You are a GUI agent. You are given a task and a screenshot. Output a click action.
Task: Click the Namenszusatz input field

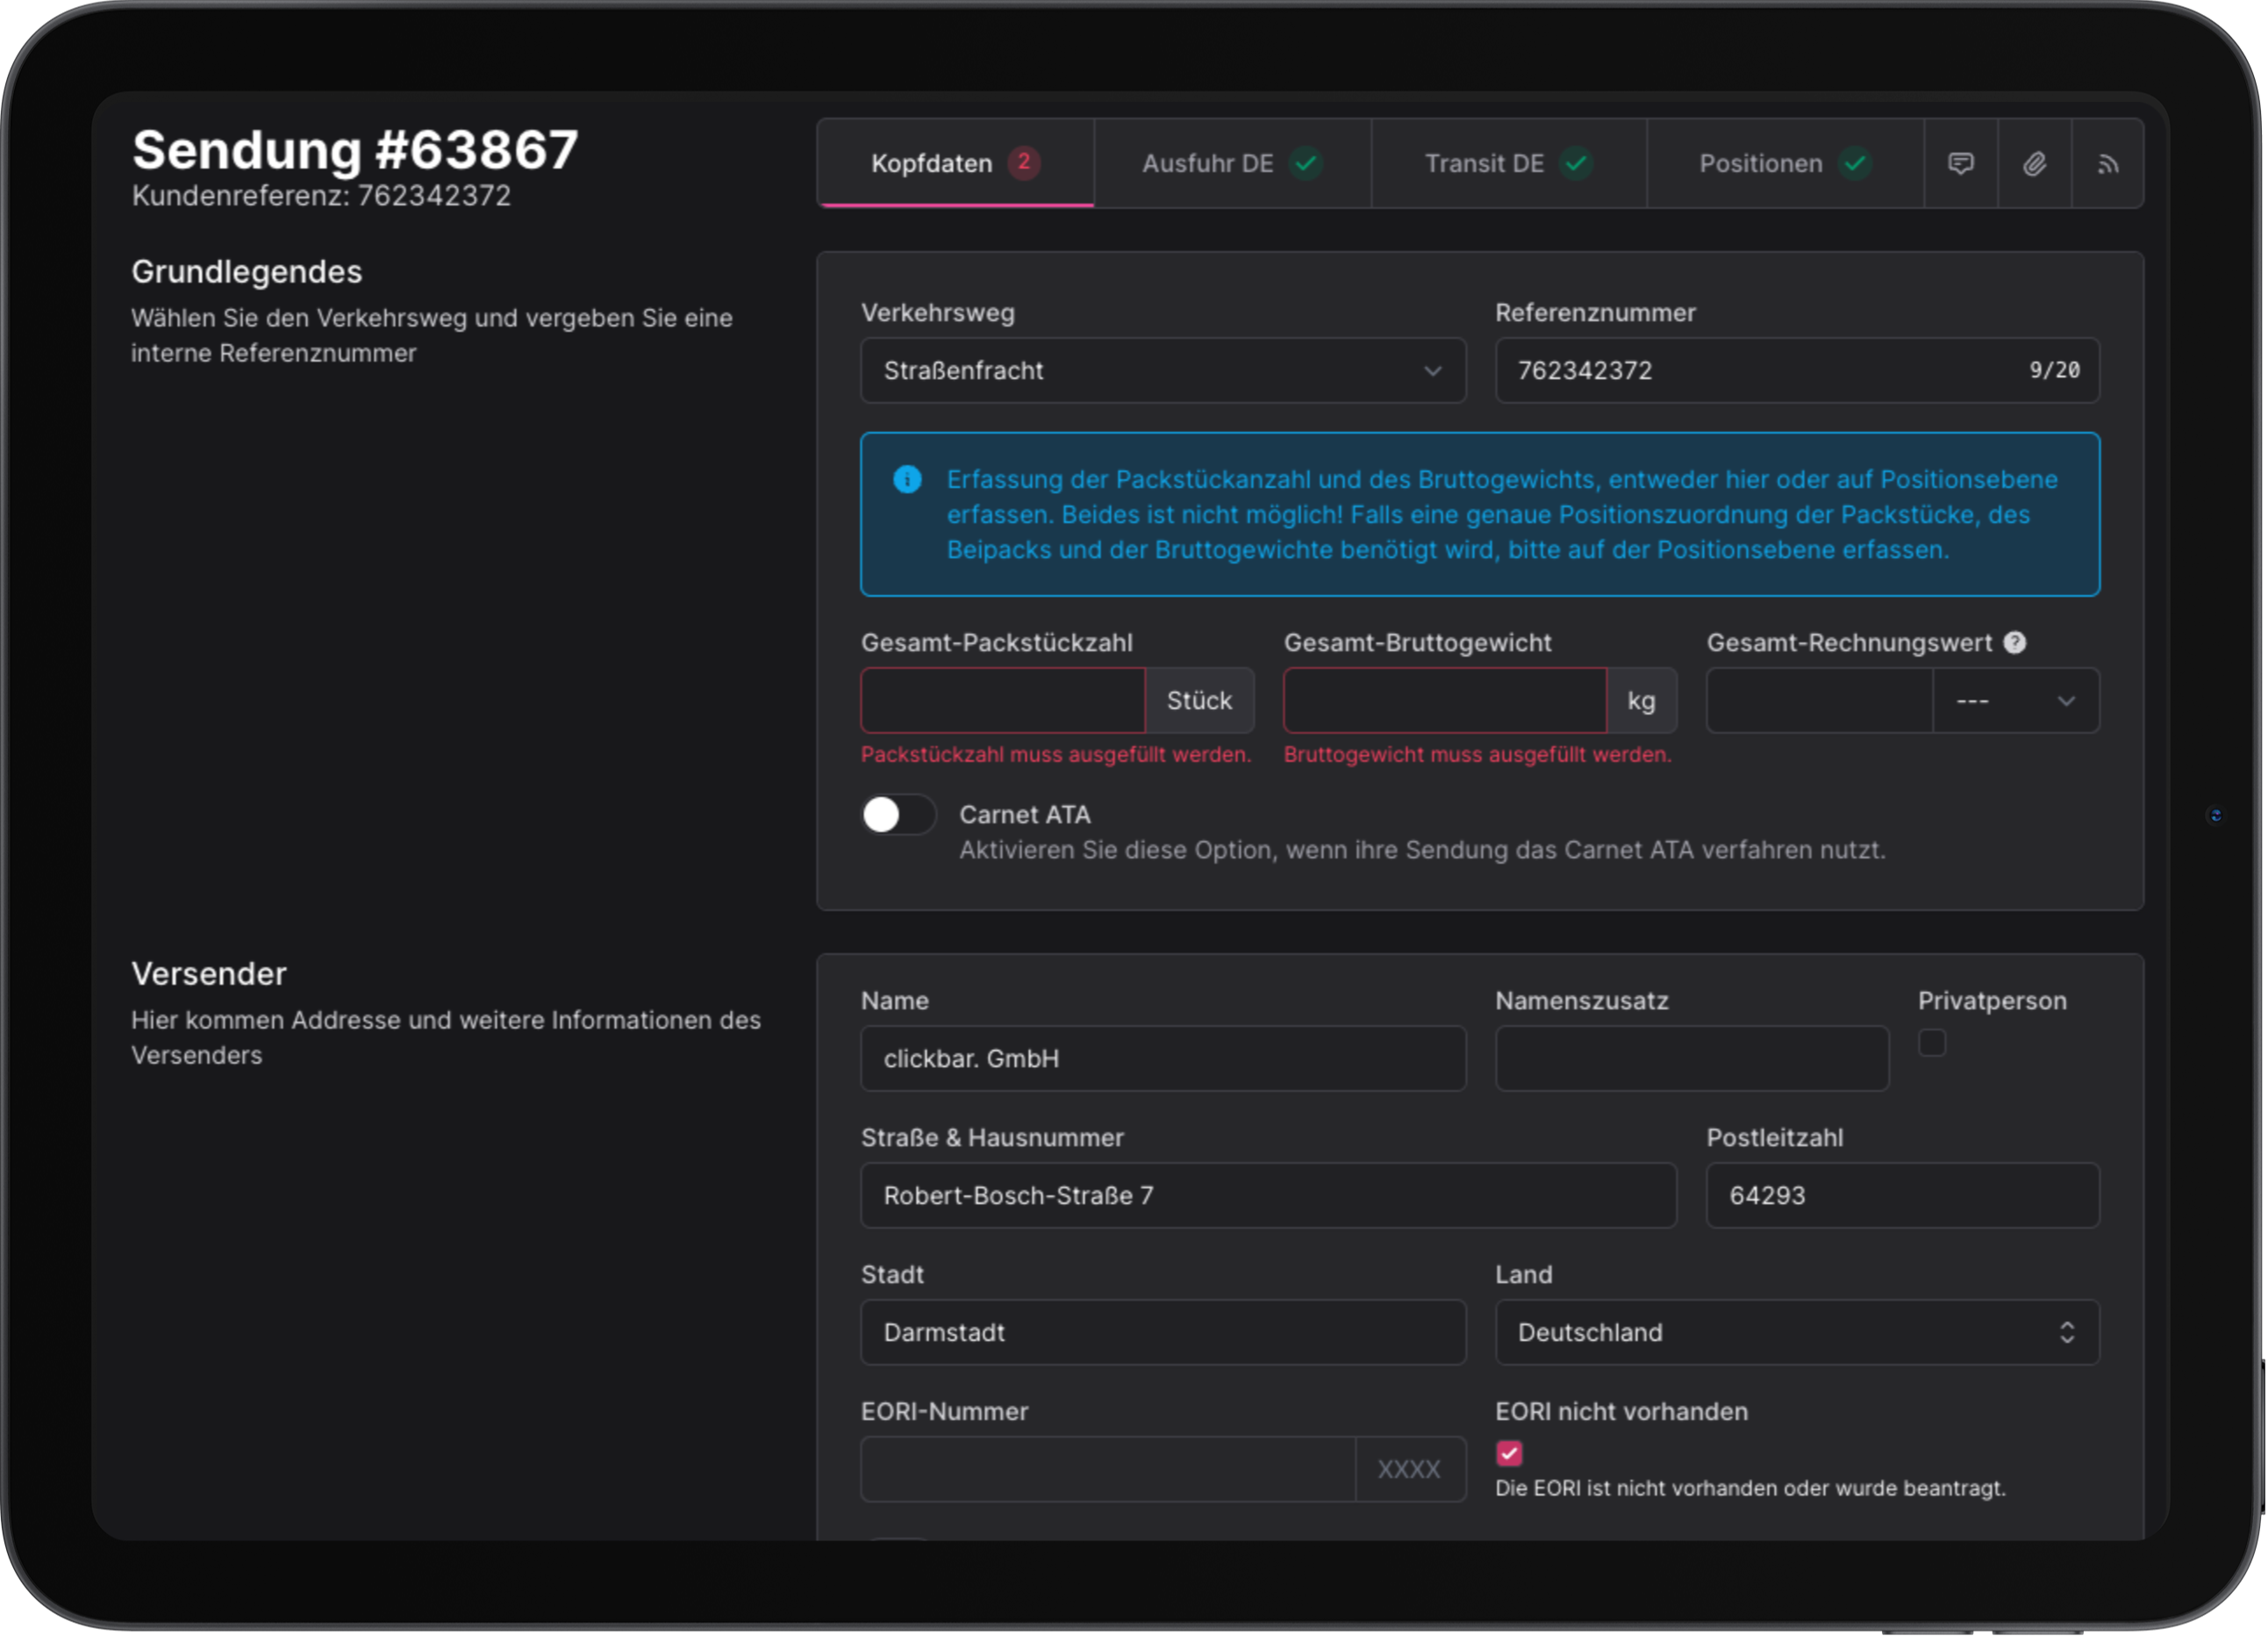(x=1692, y=1058)
